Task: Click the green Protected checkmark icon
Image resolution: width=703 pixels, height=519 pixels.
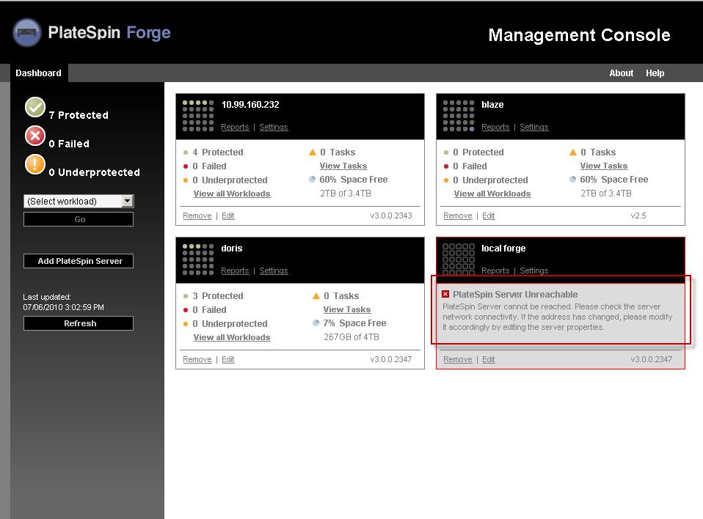Action: tap(35, 107)
